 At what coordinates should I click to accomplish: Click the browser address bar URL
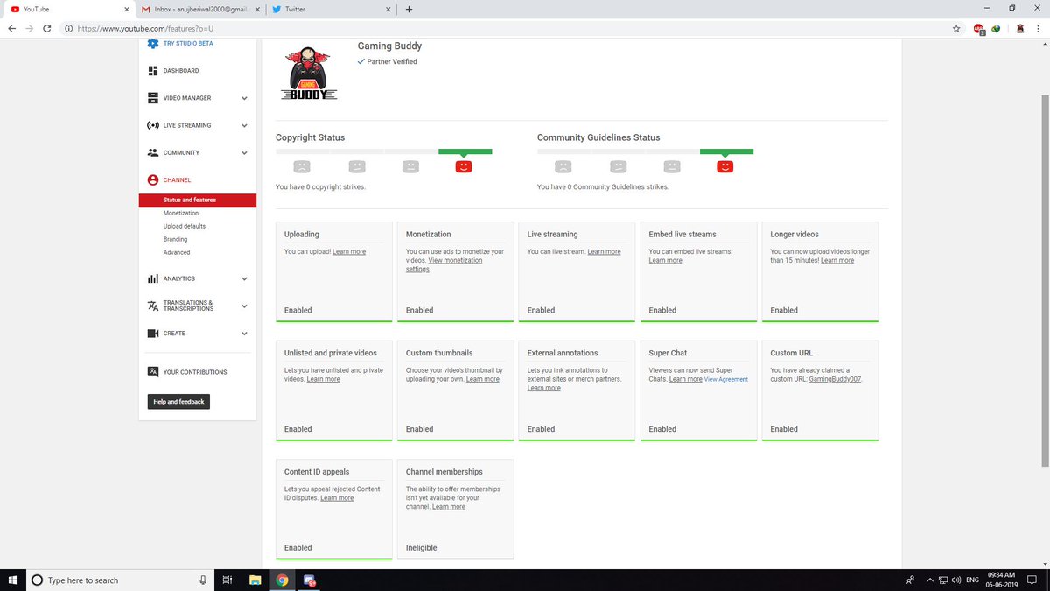[146, 28]
